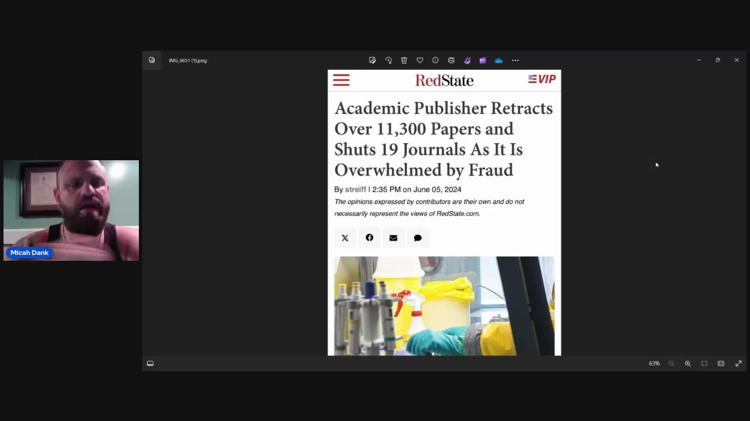750x421 pixels.
Task: Open the purple Designer icon in toolbar
Action: (467, 60)
